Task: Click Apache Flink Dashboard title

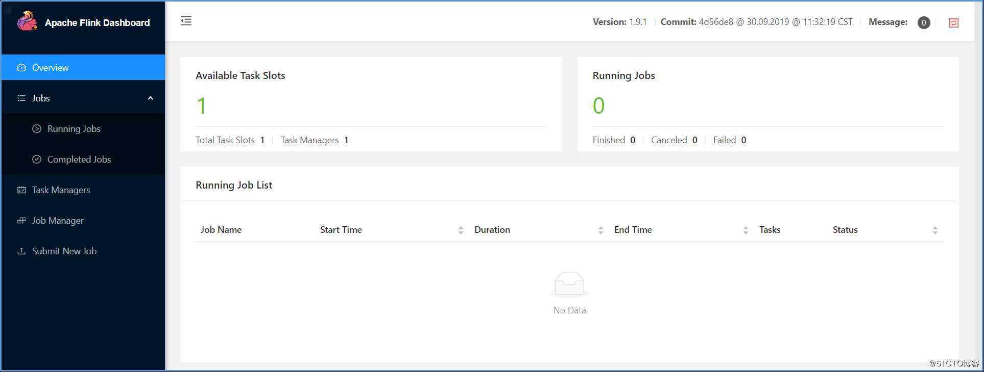Action: pyautogui.click(x=97, y=22)
